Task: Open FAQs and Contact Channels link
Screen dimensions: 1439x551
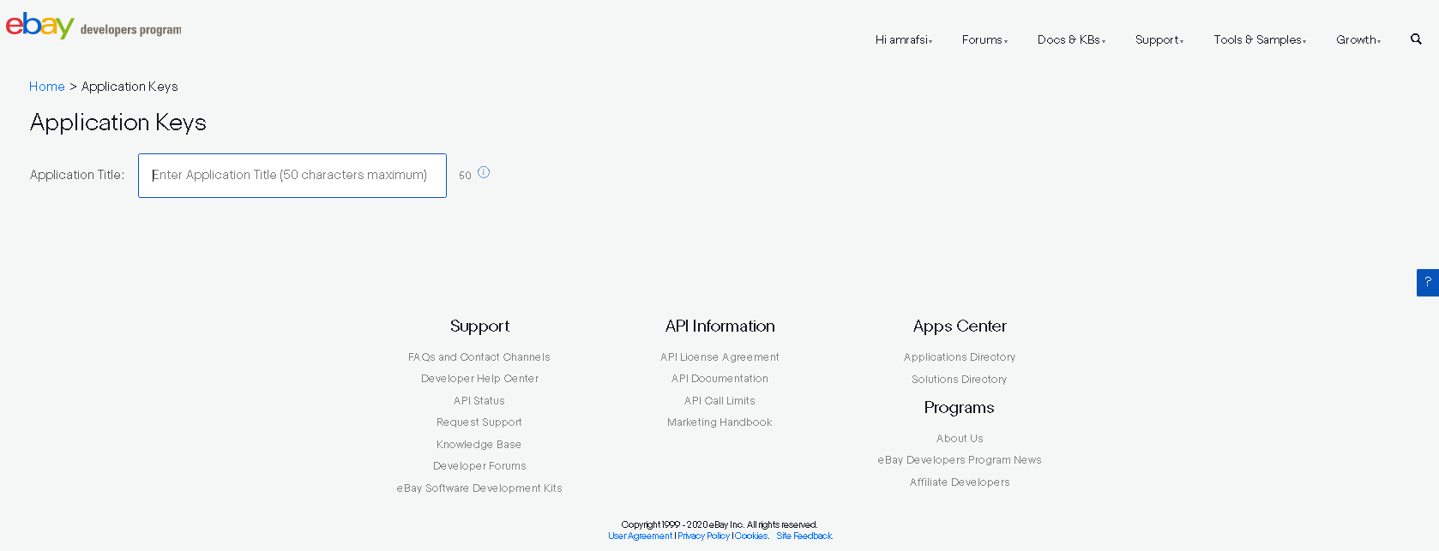Action: tap(479, 357)
